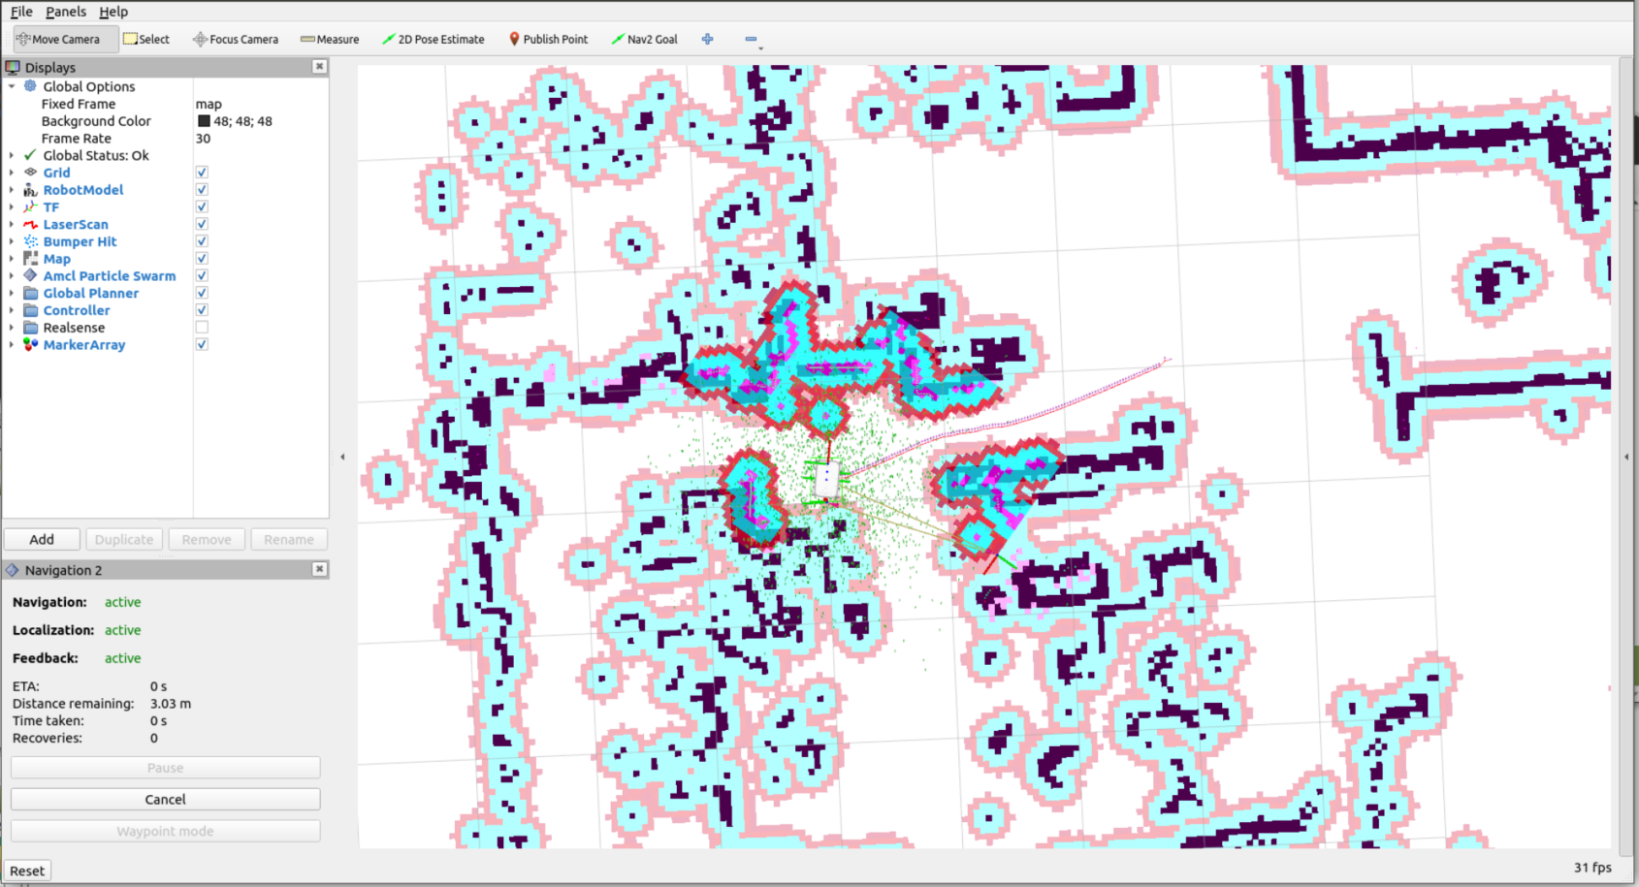Image resolution: width=1639 pixels, height=887 pixels.
Task: Open the Help menu
Action: (113, 12)
